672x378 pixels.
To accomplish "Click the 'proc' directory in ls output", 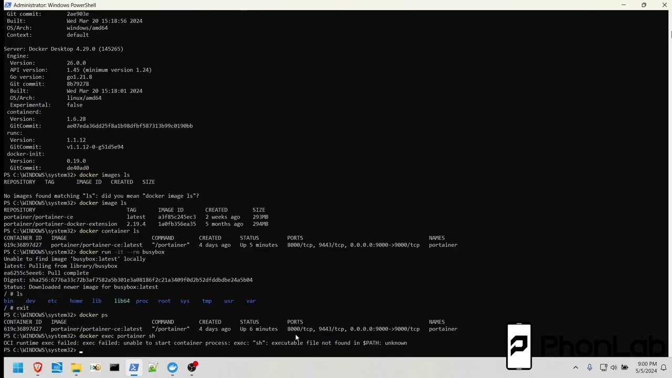I will click(142, 301).
